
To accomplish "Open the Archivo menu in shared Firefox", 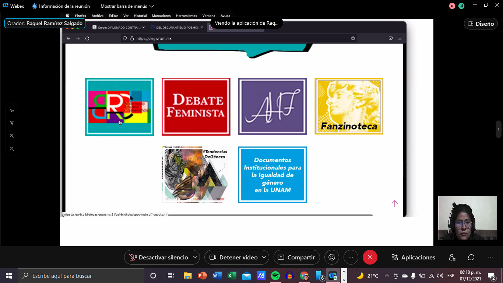I will point(98,16).
